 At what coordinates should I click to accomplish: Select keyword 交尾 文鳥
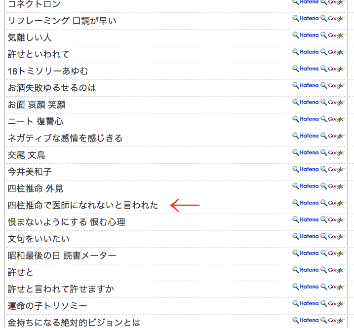[x=27, y=155]
